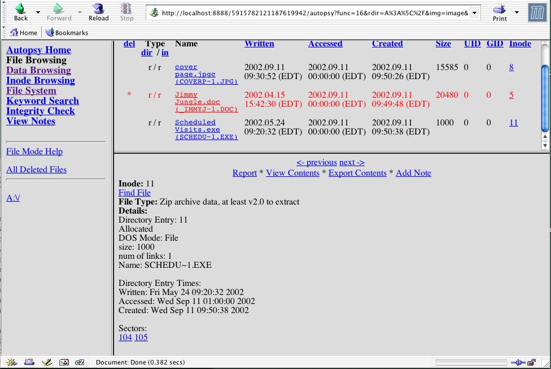Image resolution: width=551 pixels, height=369 pixels.
Task: Expand the URL bar history dropdown
Action: tap(474, 12)
